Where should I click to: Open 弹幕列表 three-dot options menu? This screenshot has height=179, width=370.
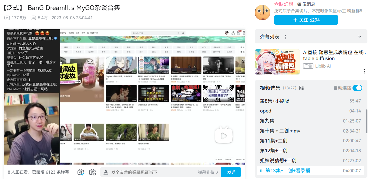pos(286,37)
